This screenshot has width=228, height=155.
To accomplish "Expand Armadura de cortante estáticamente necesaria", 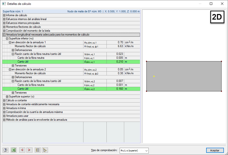I will (4, 104).
